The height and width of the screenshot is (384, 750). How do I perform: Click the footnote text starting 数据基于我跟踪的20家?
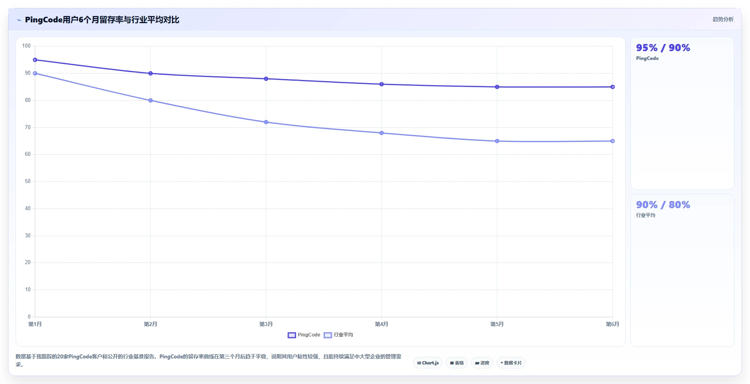208,360
